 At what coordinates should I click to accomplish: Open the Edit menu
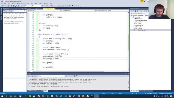click(5, 4)
